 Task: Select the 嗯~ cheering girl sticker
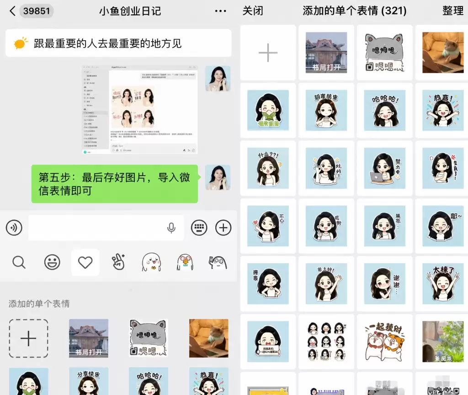pos(443,226)
